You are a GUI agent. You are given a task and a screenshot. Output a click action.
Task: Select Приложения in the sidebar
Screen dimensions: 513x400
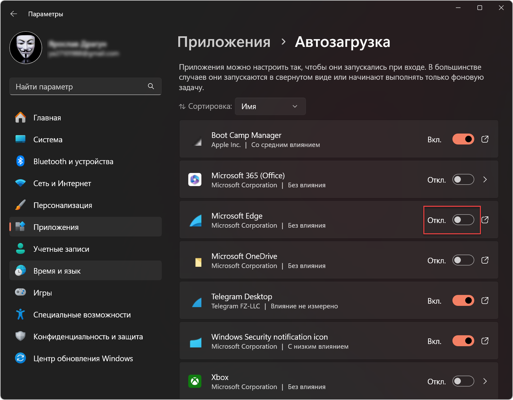tap(85, 227)
